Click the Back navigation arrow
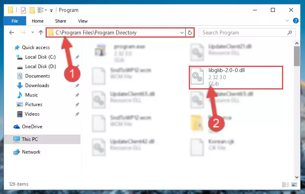This screenshot has height=194, width=305. pos(12,32)
